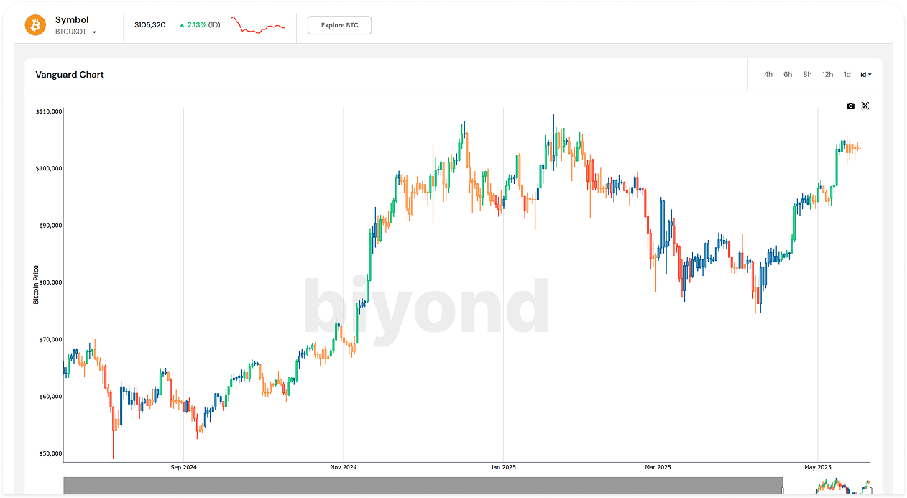The height and width of the screenshot is (498, 907).
Task: Click the 2.13% change value
Action: tap(197, 25)
